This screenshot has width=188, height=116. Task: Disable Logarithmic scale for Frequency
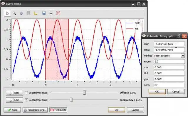point(26,100)
